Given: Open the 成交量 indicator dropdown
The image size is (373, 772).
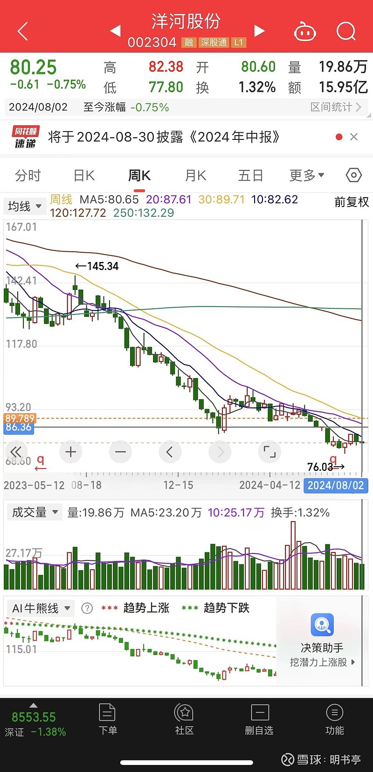Looking at the screenshot, I should (35, 512).
